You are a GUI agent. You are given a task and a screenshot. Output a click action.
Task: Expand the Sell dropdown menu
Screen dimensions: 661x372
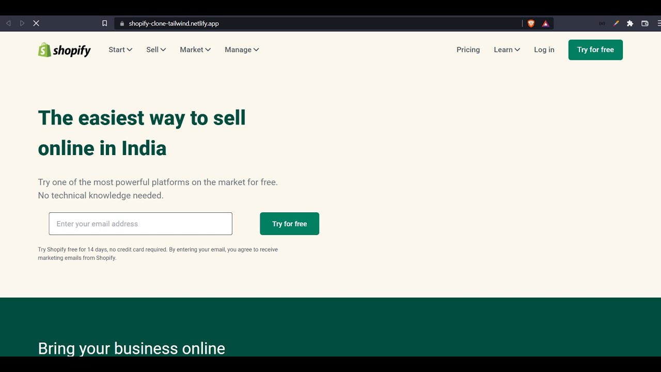156,50
